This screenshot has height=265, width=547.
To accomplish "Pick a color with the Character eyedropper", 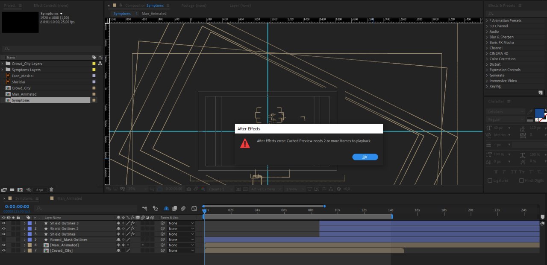I will point(530,111).
